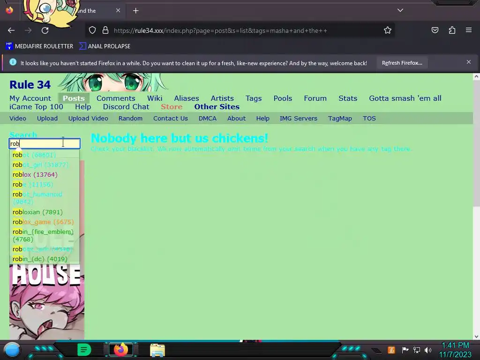Open the Pools page
The width and height of the screenshot is (480, 360).
click(283, 98)
